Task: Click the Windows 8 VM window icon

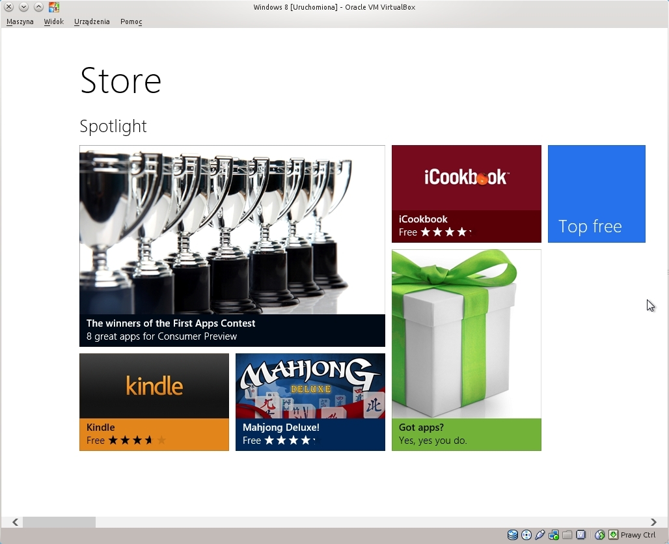Action: coord(54,7)
